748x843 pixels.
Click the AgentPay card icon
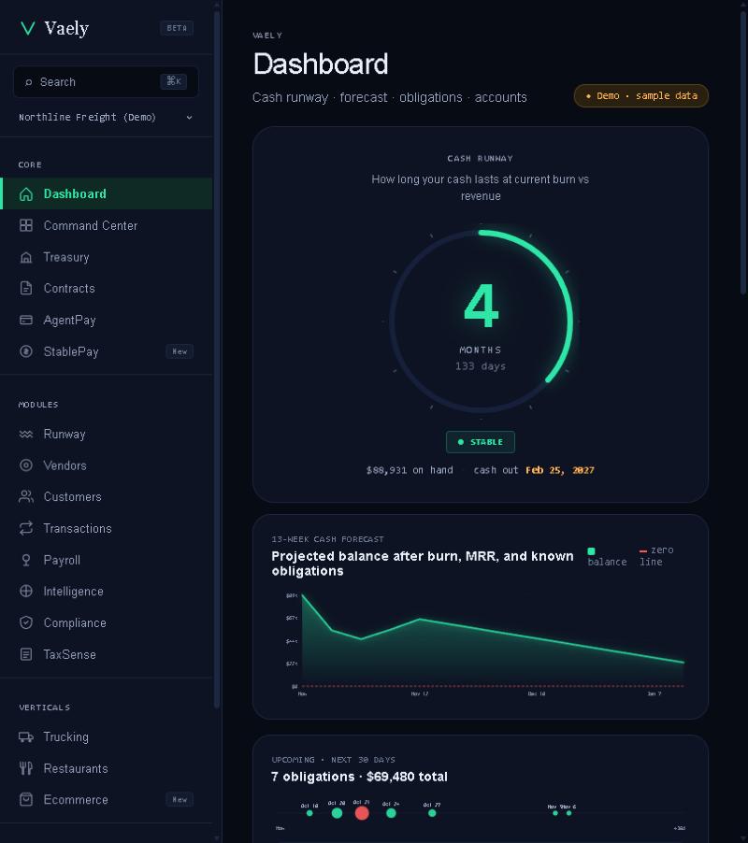(26, 320)
